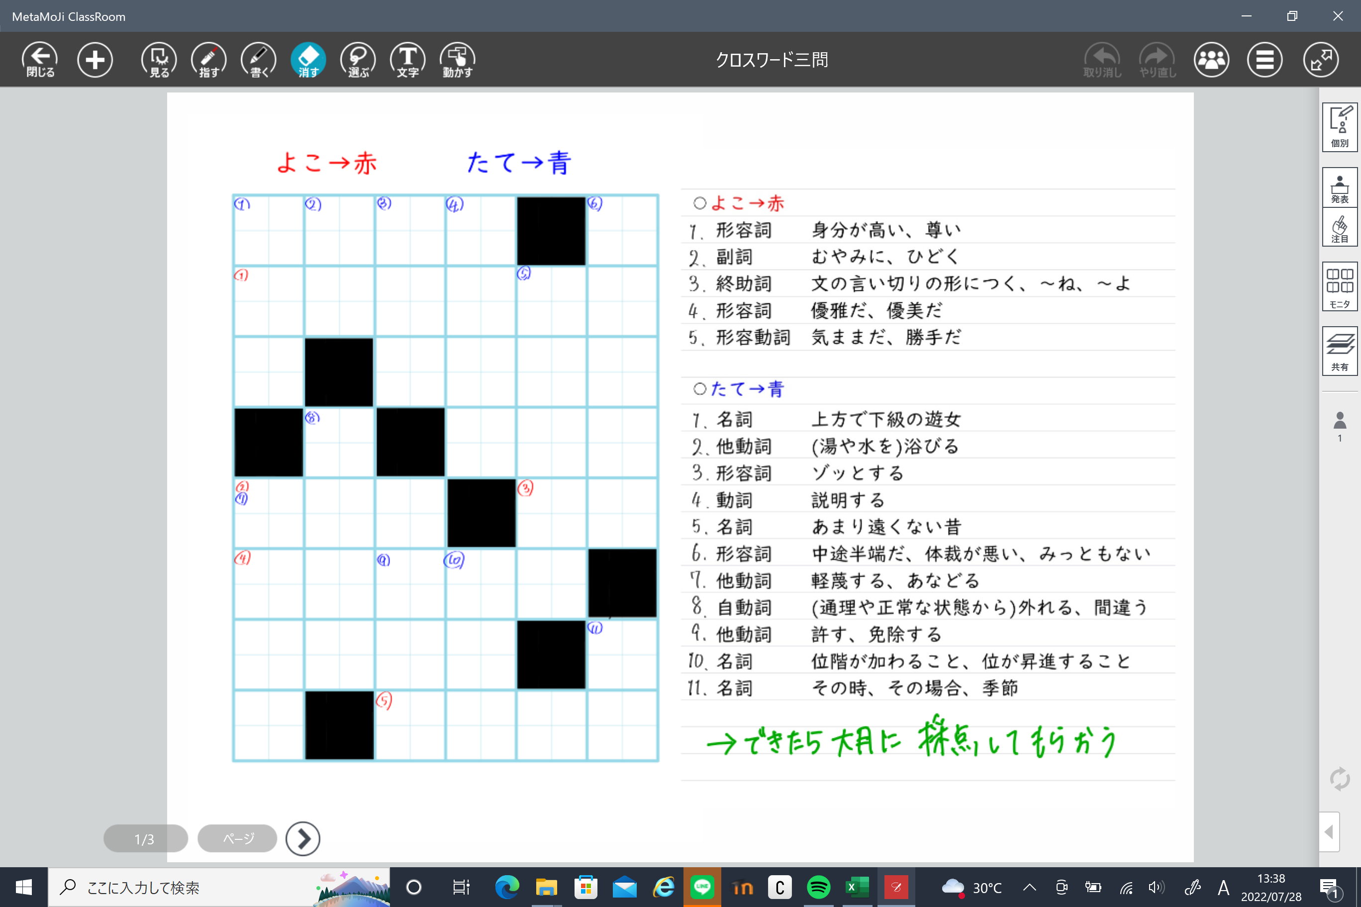The image size is (1361, 907).
Task: Select the 書く pen tool
Action: tap(259, 59)
